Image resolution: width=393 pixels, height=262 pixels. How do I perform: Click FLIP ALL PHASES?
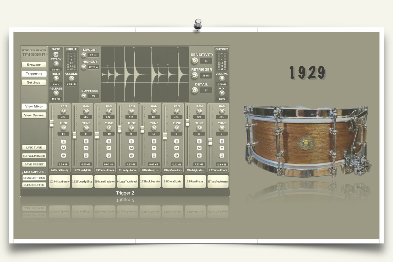coord(34,156)
